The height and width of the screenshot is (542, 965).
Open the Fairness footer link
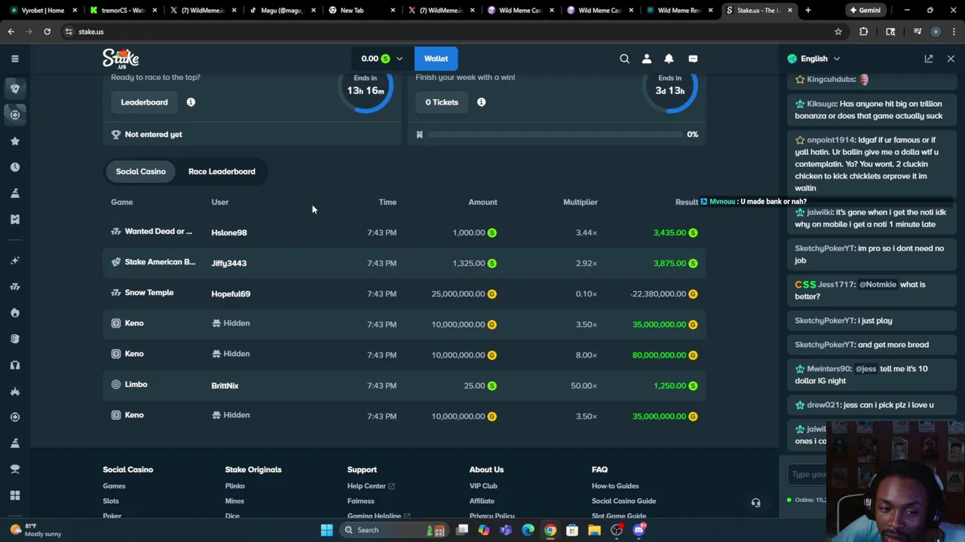coord(360,501)
